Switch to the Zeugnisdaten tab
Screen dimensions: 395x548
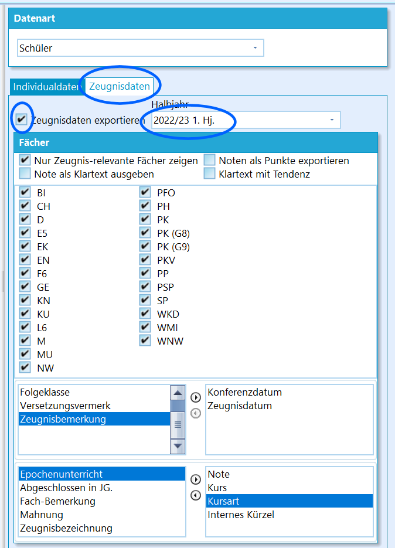tap(120, 86)
